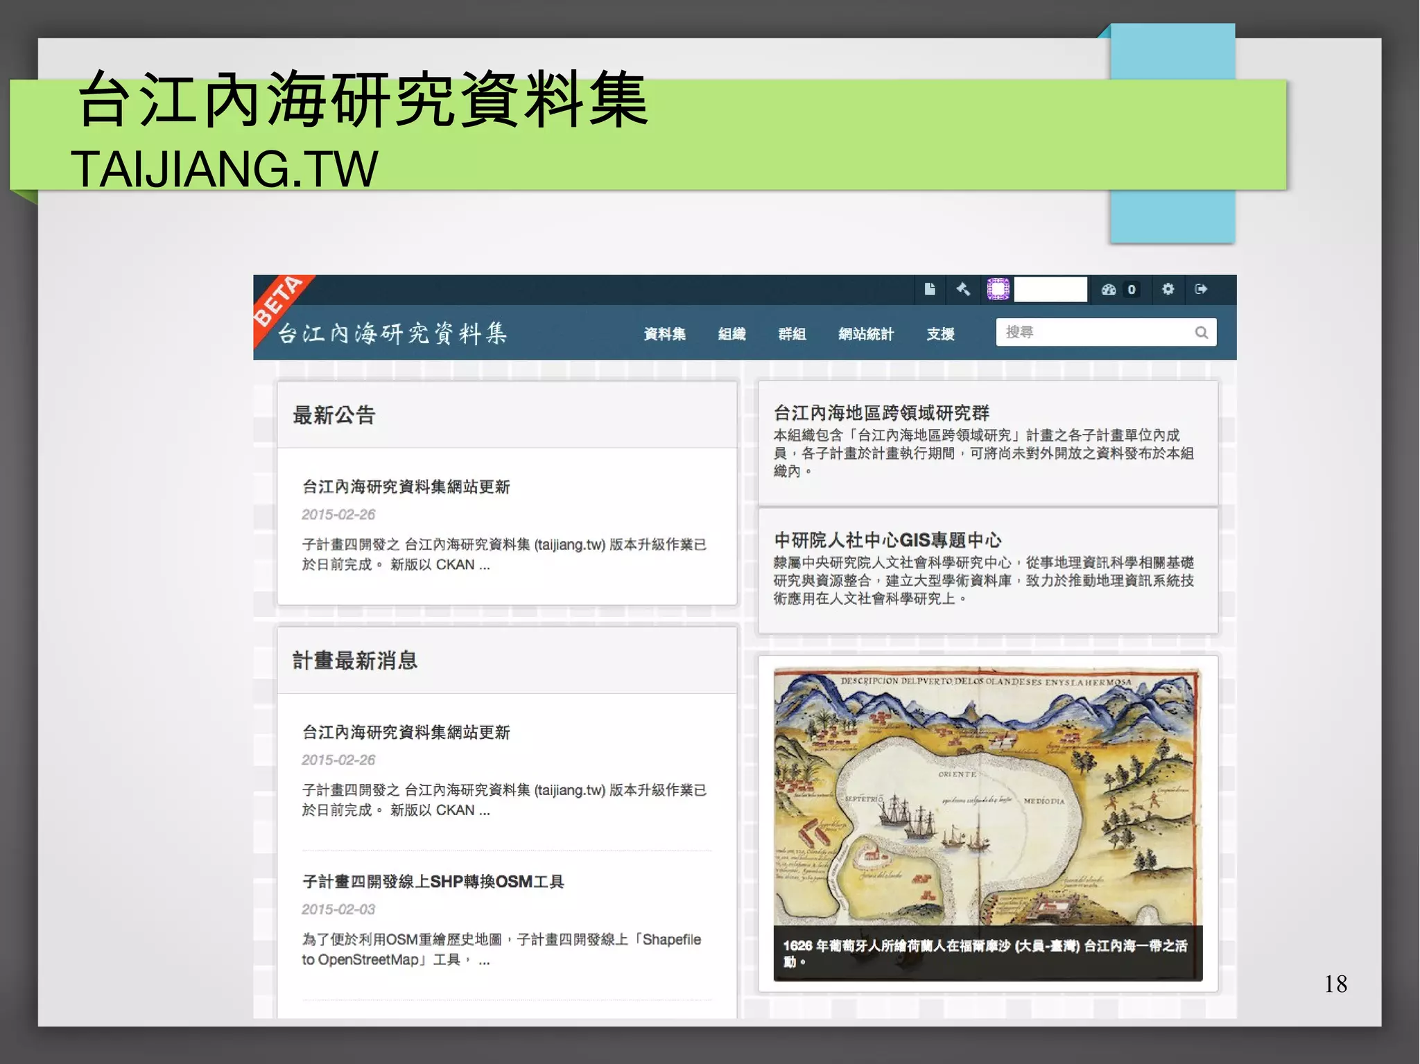Viewport: 1420px width, 1064px height.
Task: Click slide page number 18
Action: [1335, 984]
